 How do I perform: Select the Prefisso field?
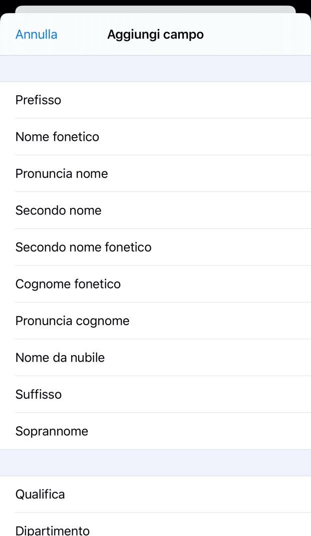pyautogui.click(x=39, y=100)
